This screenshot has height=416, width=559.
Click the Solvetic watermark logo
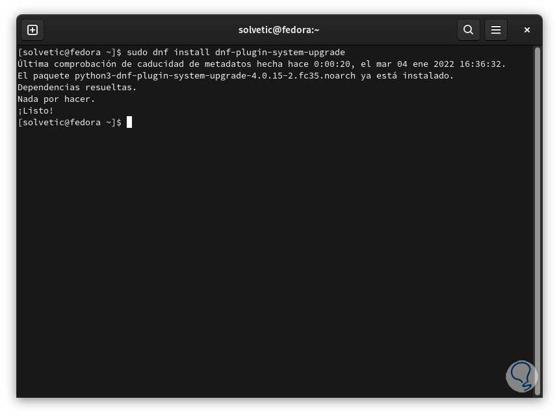521,376
